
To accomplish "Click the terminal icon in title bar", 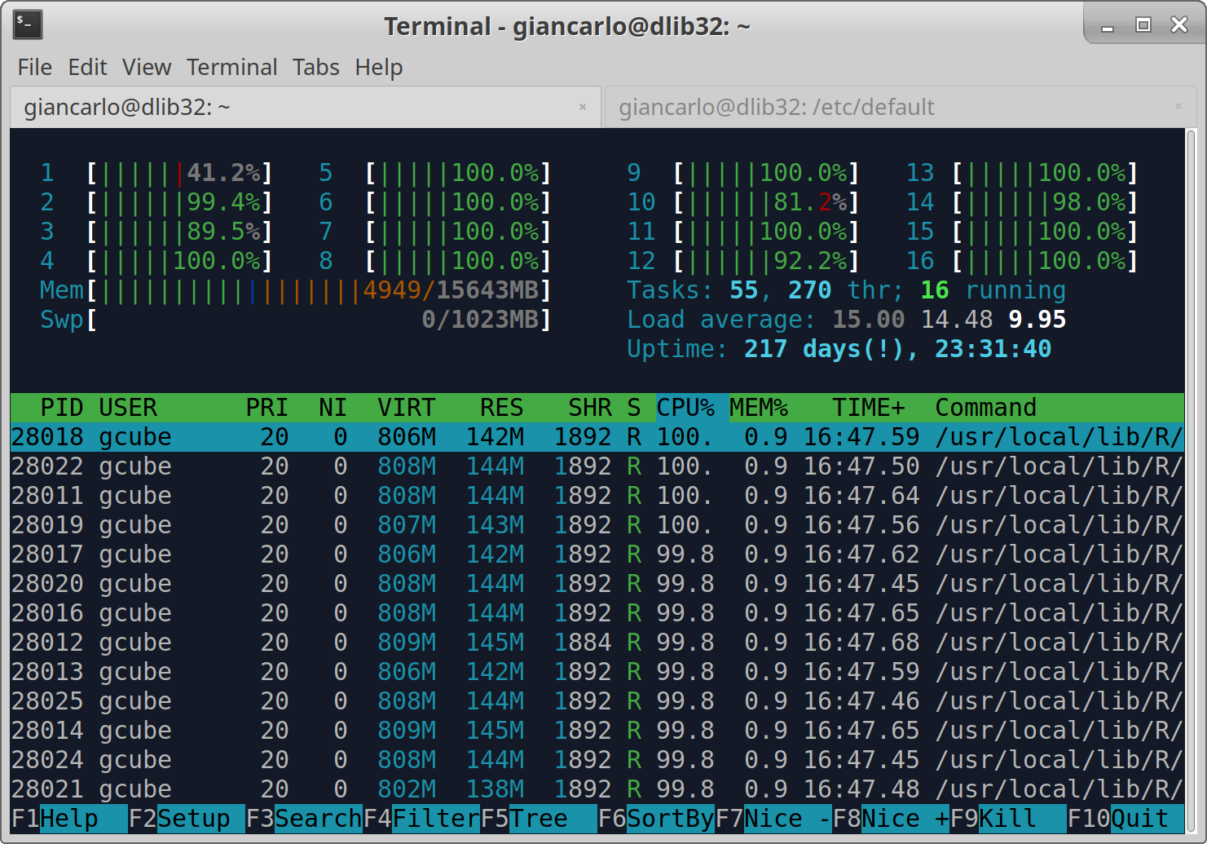I will [x=28, y=24].
